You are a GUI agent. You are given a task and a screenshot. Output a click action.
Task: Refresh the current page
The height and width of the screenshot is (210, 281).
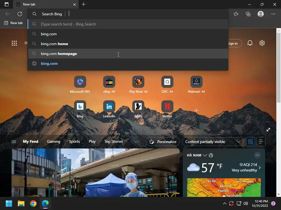click(x=20, y=14)
